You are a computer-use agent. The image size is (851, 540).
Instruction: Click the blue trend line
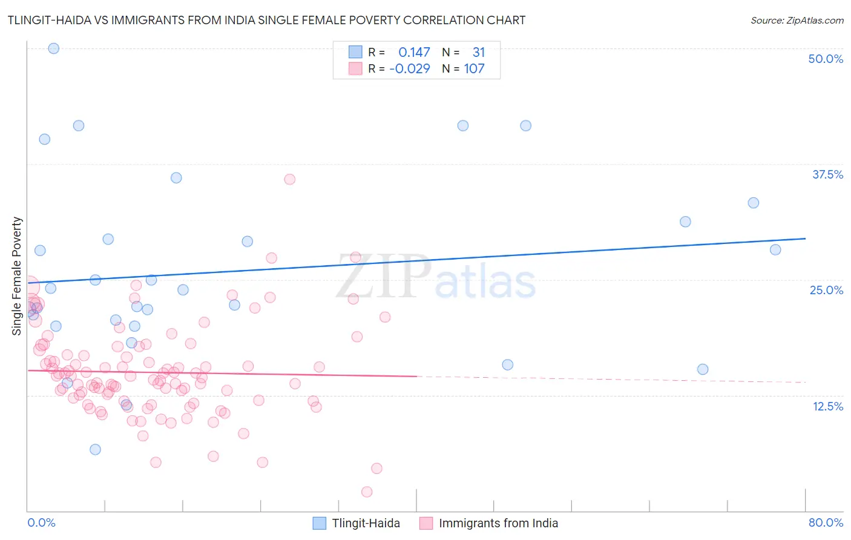[x=416, y=260]
